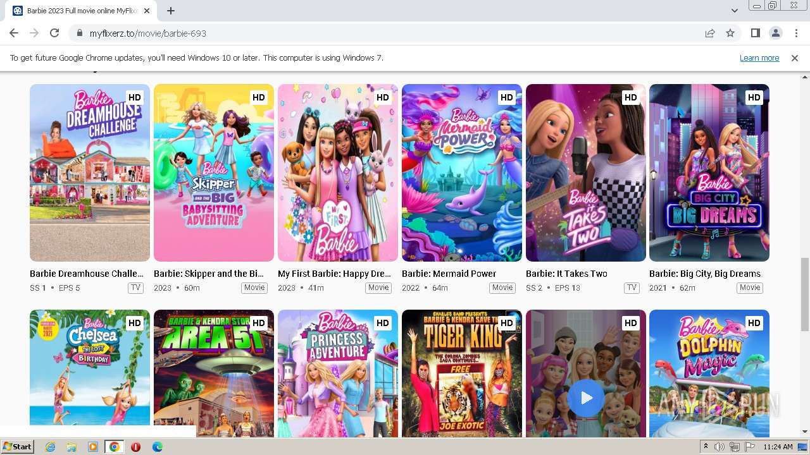The width and height of the screenshot is (810, 455).
Task: Click the page vertical scrollbar thumb
Action: coord(805,294)
